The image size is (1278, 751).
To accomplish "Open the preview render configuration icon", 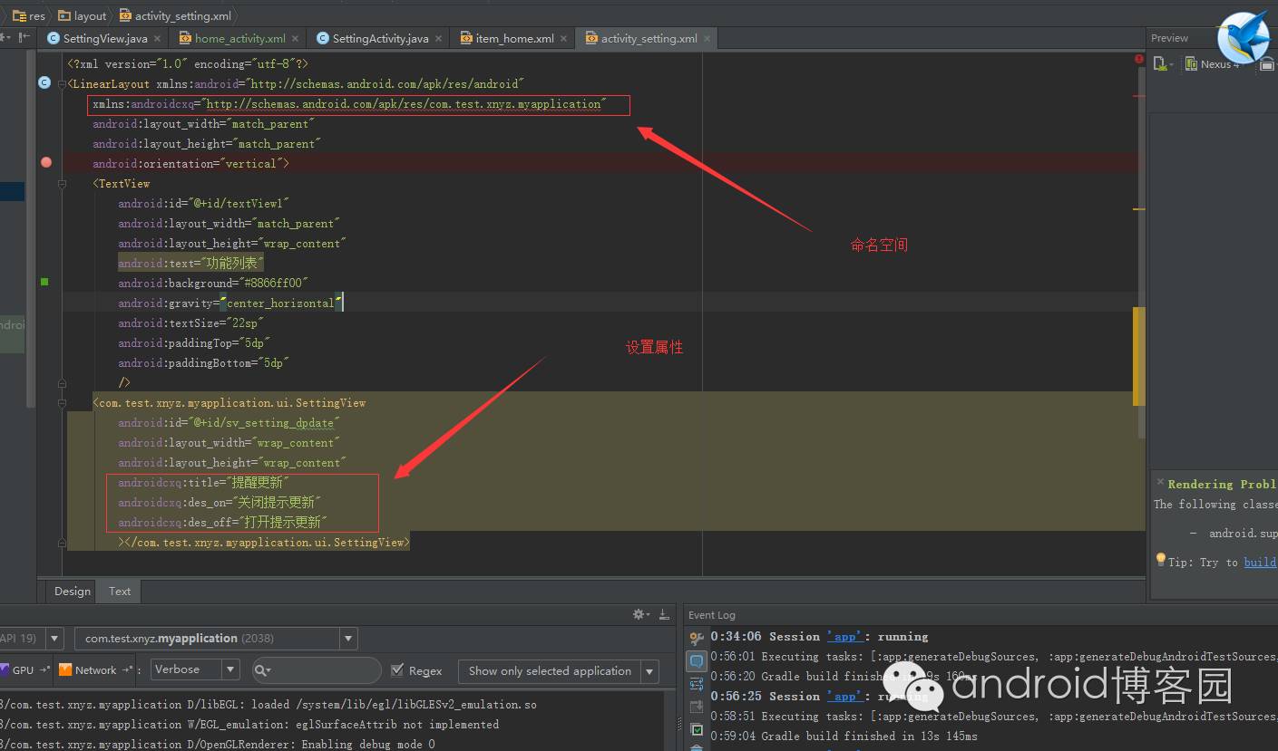I will pyautogui.click(x=1162, y=63).
